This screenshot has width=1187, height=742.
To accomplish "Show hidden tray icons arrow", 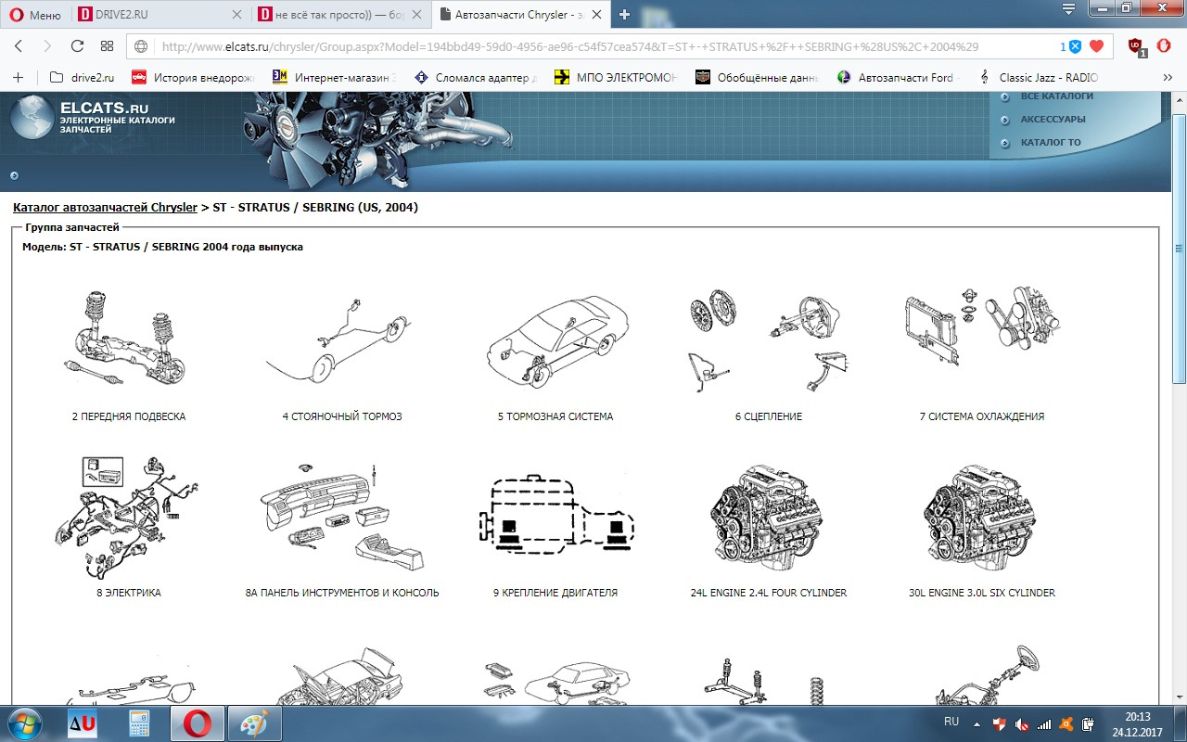I will tap(976, 723).
